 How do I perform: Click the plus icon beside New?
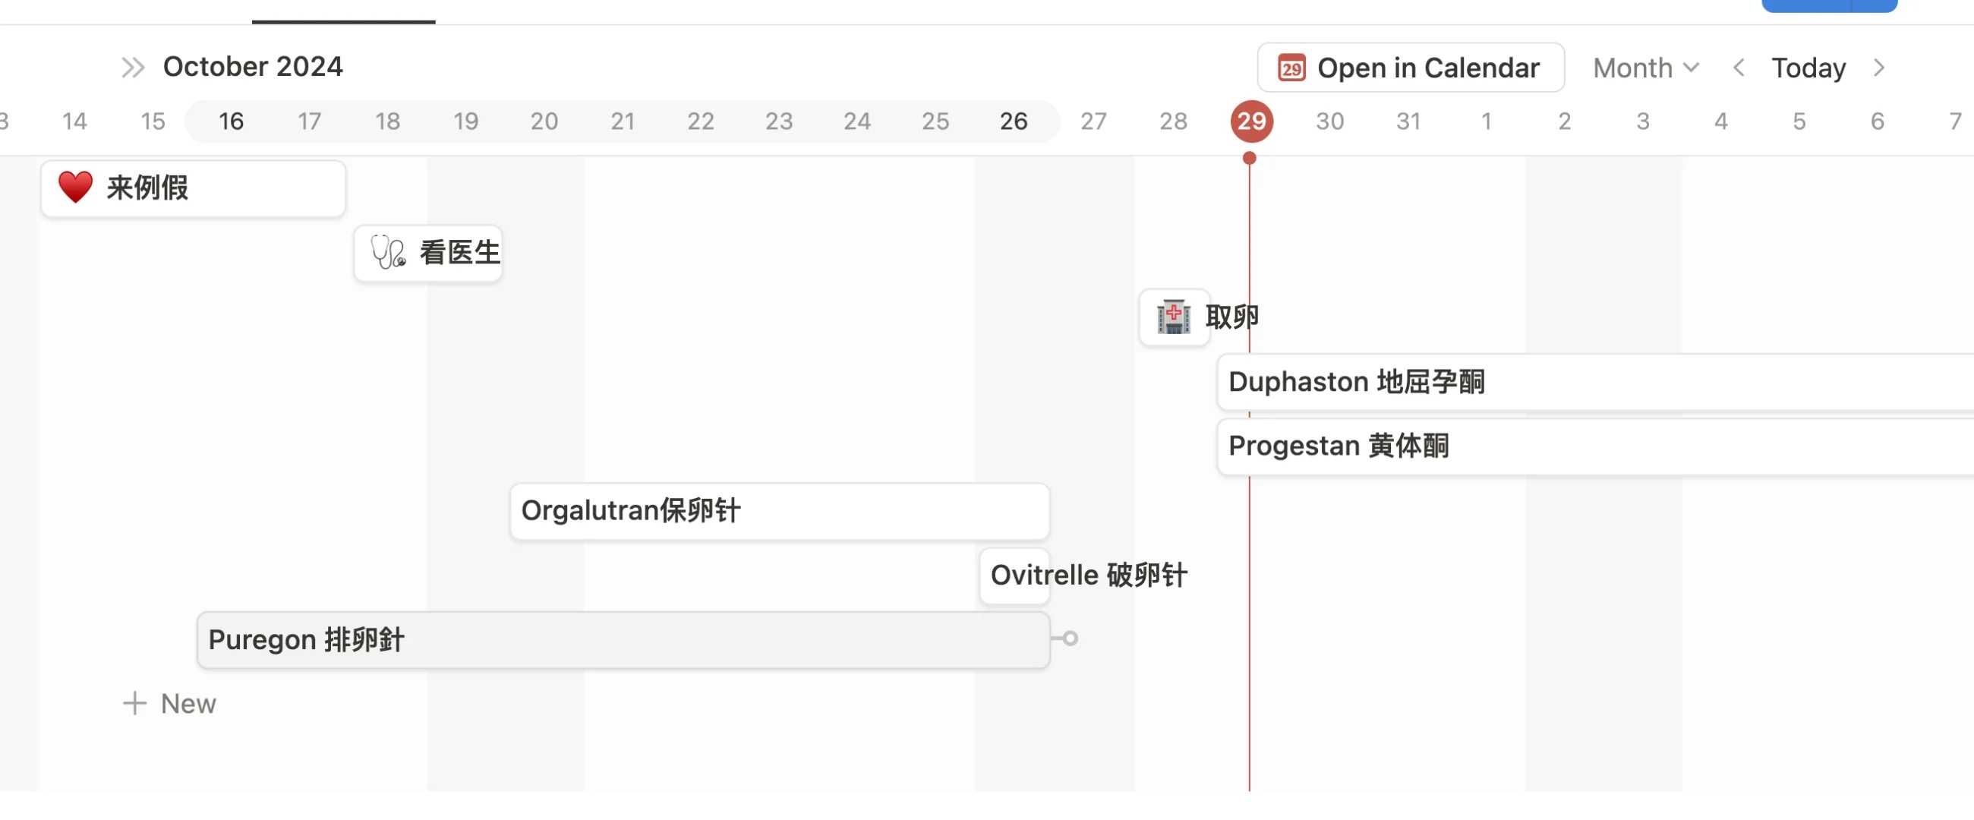[135, 703]
